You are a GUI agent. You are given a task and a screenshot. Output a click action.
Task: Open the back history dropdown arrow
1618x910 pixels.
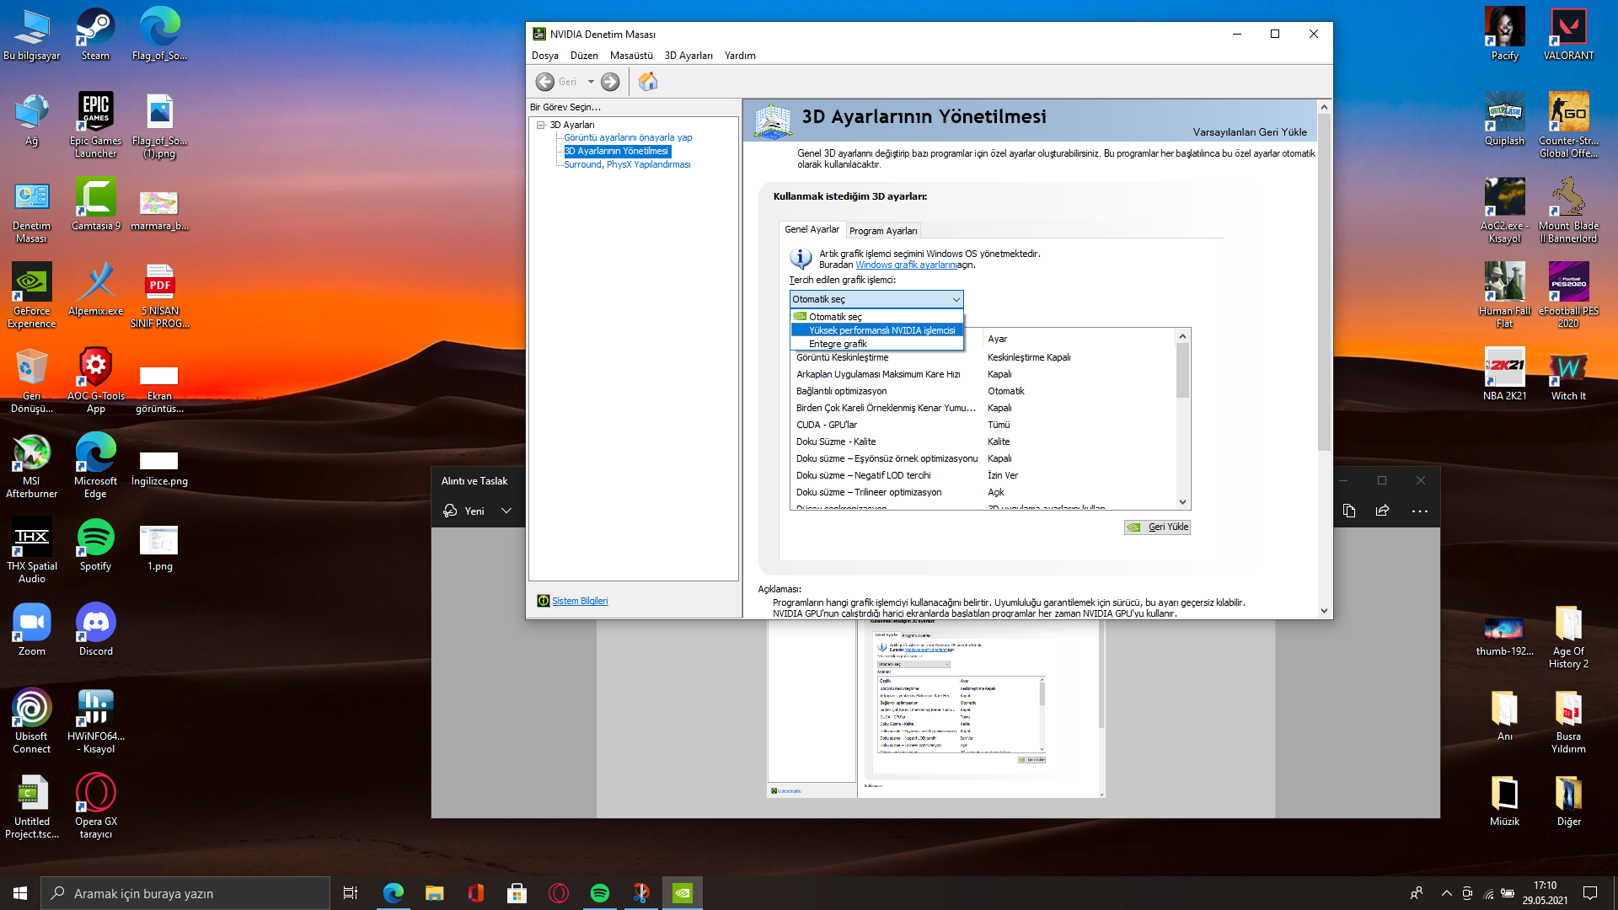click(591, 82)
